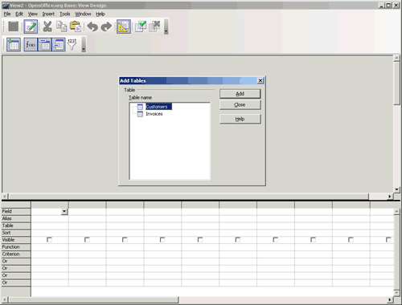Open the Help menu
402x305 pixels.
[x=100, y=14]
